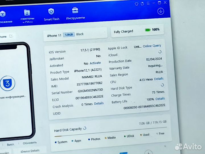
Task: Click the System legend color square
Action: tap(56, 142)
